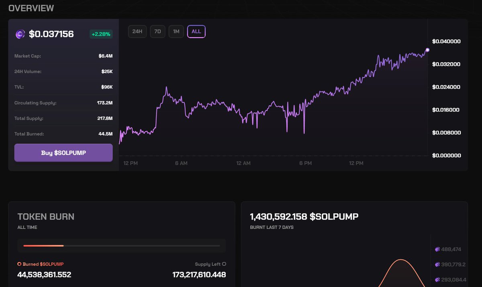Image resolution: width=482 pixels, height=287 pixels.
Task: Click the $0.037156 price value
Action: 51,34
